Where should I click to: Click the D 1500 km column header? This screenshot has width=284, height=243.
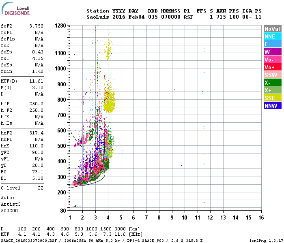(106, 229)
